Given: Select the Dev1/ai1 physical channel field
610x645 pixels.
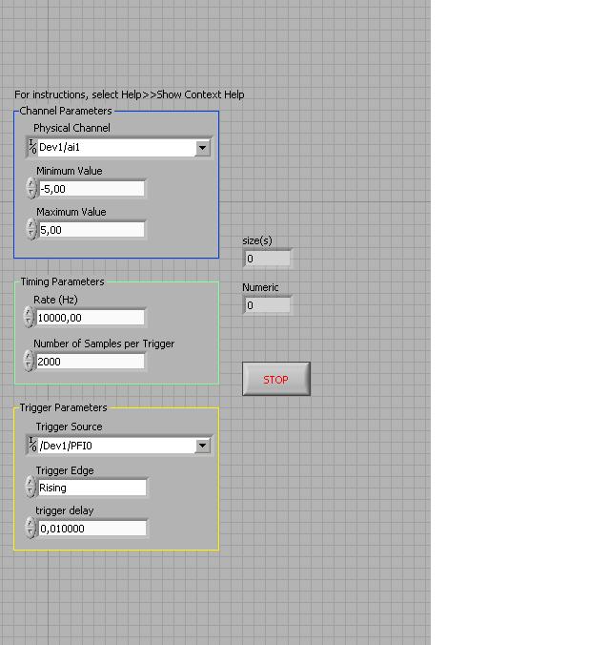Looking at the screenshot, I should pos(116,147).
